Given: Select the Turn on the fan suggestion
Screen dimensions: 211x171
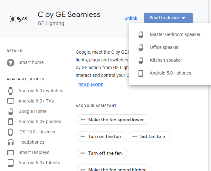Looking at the screenshot, I should pos(101,136).
